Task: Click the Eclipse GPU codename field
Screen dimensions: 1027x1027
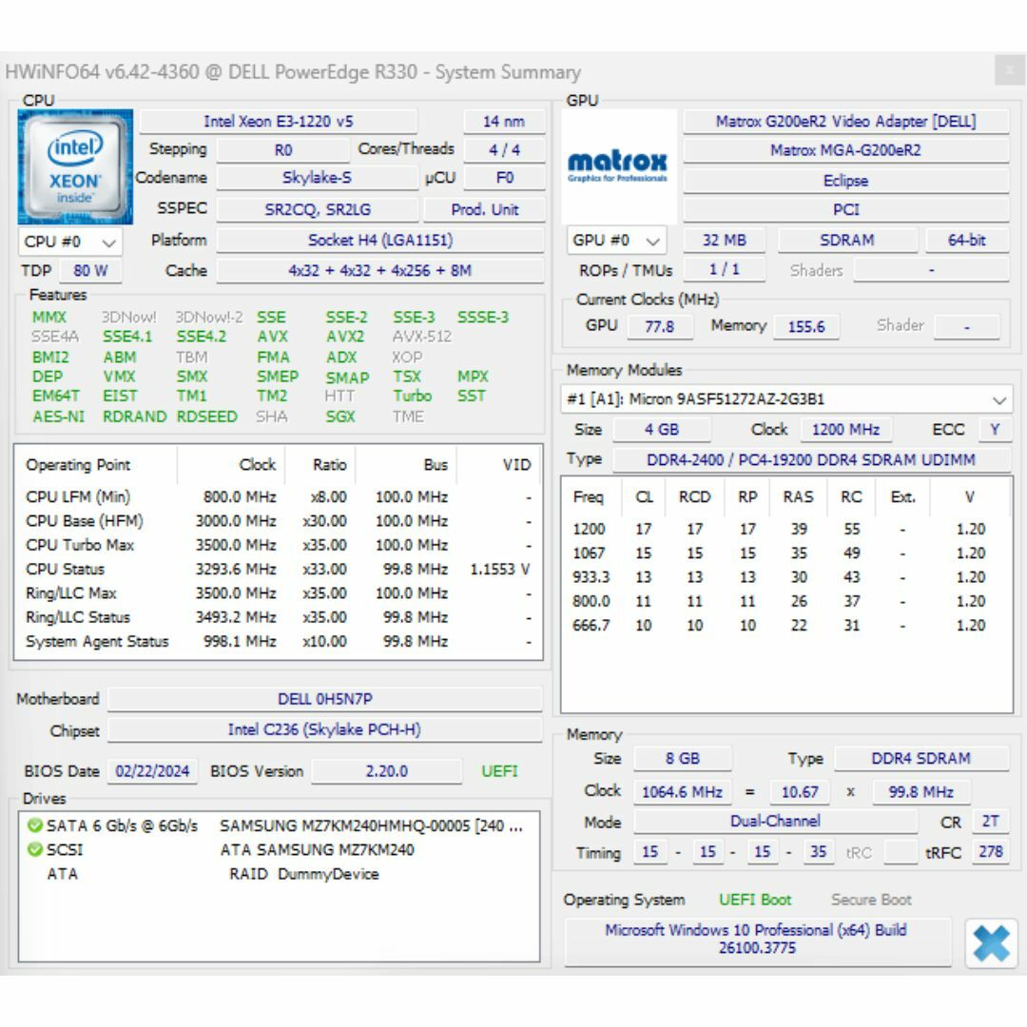Action: (845, 181)
